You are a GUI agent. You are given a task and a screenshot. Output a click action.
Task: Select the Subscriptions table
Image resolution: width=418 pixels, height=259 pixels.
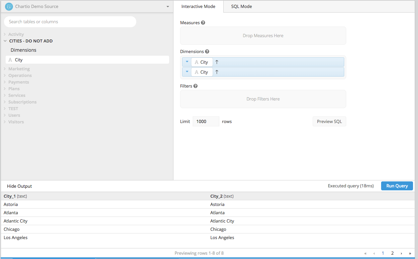point(22,102)
